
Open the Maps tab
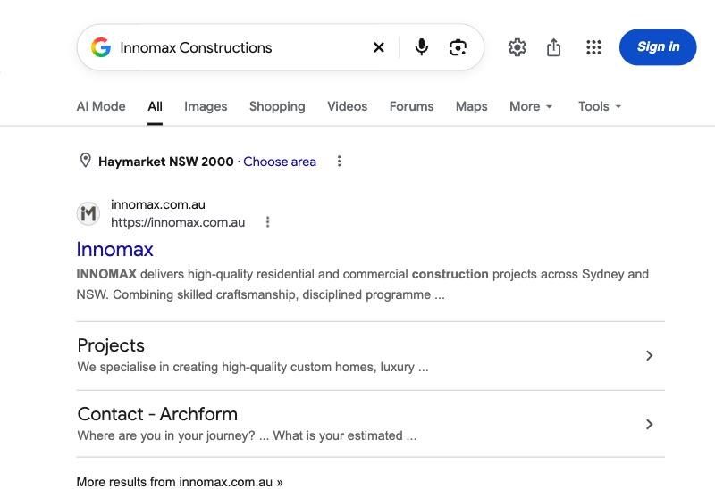(x=472, y=106)
